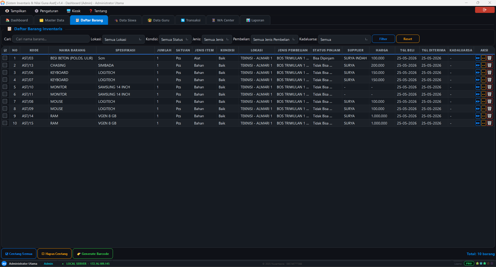
Task: Open the Pembelian dropdown showing Semua Jenis Pembelian
Action: click(274, 39)
